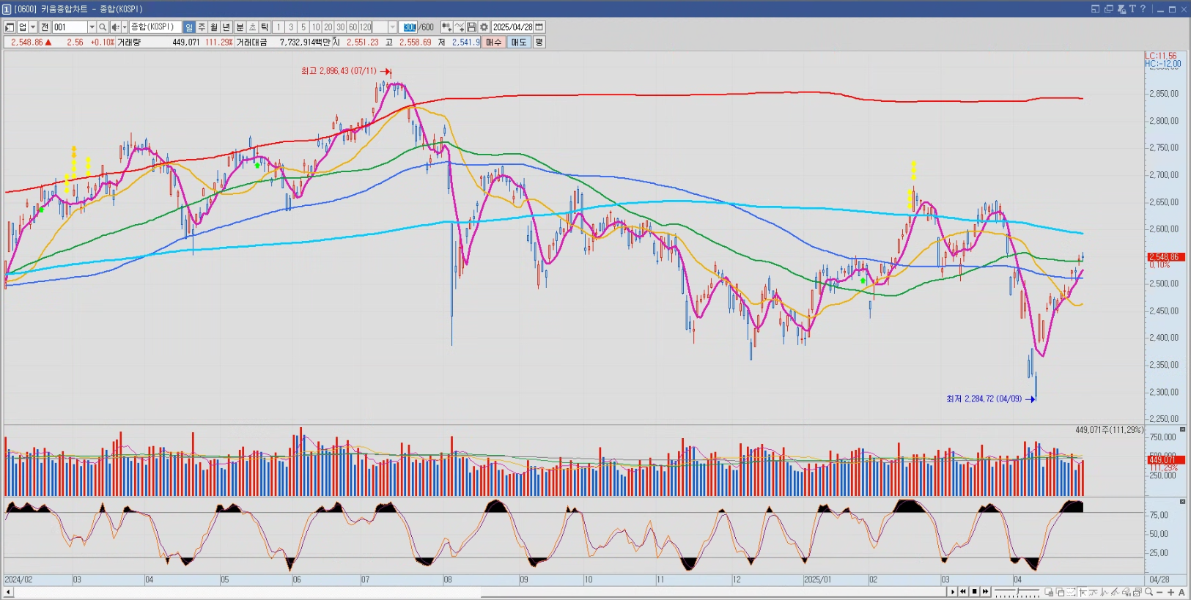Choose the 5 interval button
The image size is (1191, 600).
[303, 27]
